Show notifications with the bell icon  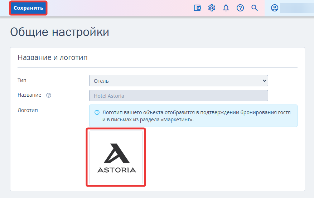(x=226, y=8)
